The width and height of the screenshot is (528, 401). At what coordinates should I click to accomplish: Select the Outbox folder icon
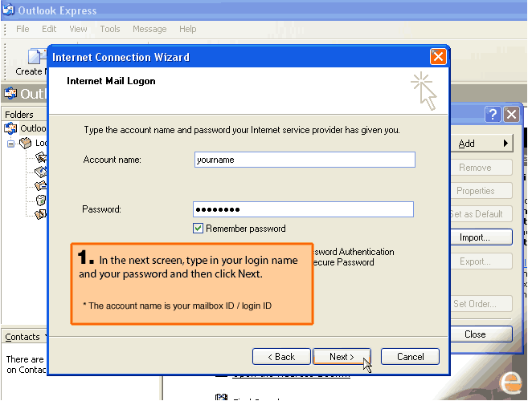tap(41, 172)
